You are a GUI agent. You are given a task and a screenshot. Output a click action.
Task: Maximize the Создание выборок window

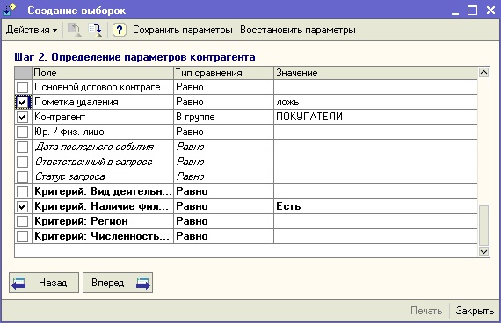[472, 11]
